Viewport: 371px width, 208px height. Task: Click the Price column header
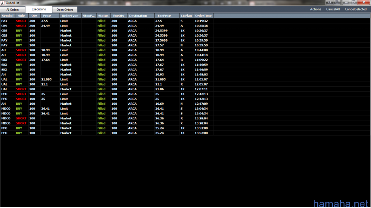tap(47, 16)
